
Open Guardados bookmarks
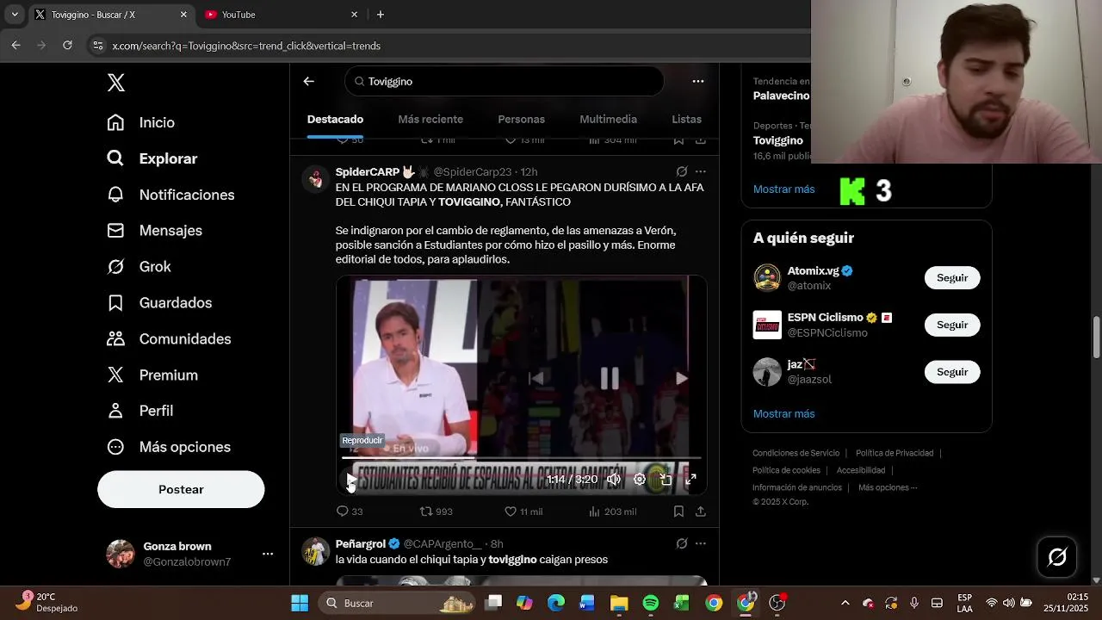[159, 303]
